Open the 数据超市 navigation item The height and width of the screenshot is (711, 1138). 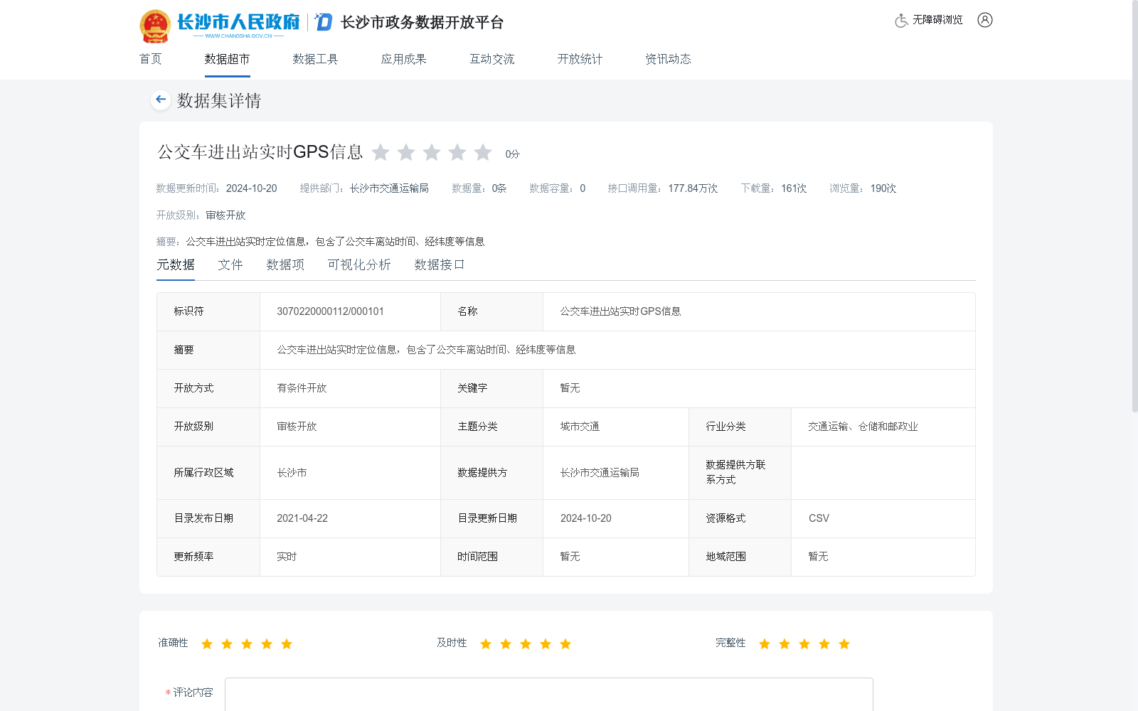[227, 59]
